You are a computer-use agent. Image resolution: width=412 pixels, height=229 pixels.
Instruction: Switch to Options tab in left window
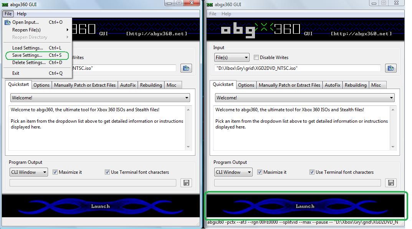tap(41, 85)
